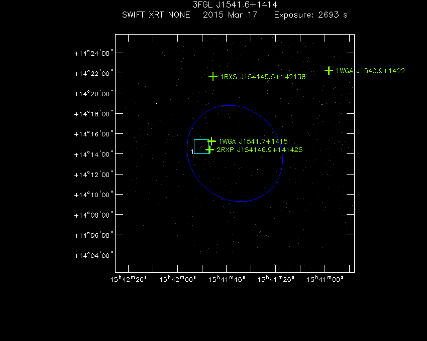
Task: Click the +14°08'00" declination label
Action: (x=93, y=215)
